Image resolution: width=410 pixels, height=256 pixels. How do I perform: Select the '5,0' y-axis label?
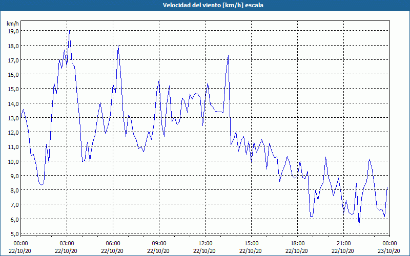[15, 233]
